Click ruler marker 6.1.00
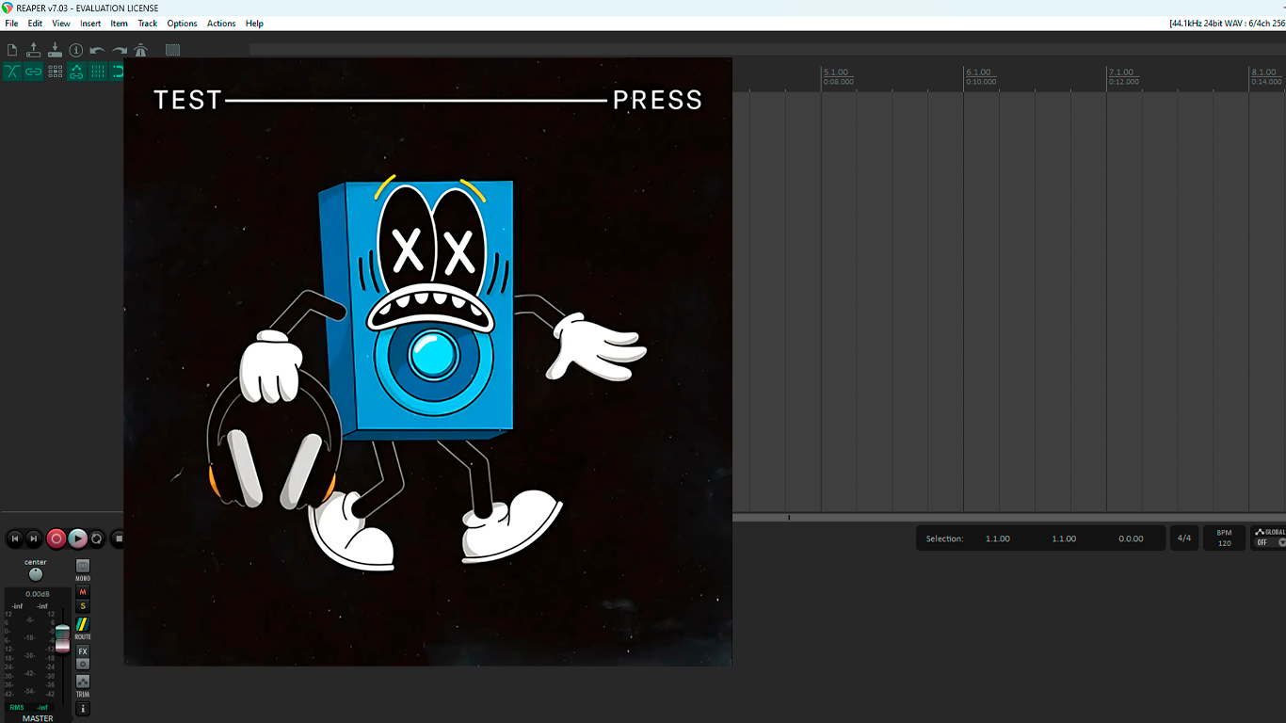Screen dimensions: 1286x723 tap(978, 72)
